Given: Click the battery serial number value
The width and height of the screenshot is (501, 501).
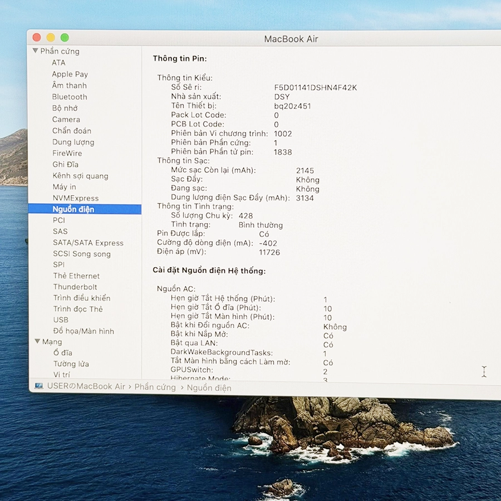Looking at the screenshot, I should point(315,87).
